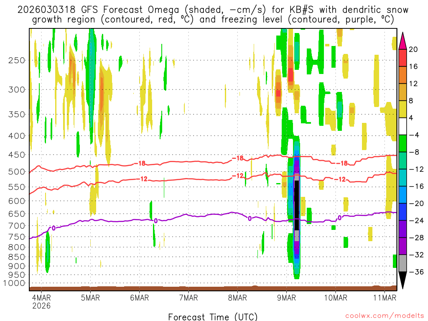The width and height of the screenshot is (428, 321).
Task: Click the 400 pressure level label
Action: [17, 136]
